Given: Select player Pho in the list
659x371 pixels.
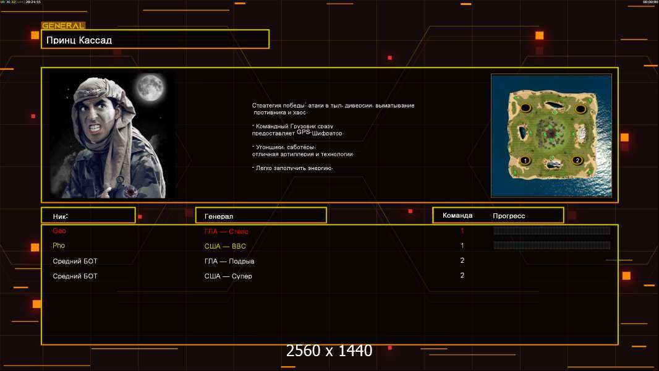Looking at the screenshot, I should [59, 245].
